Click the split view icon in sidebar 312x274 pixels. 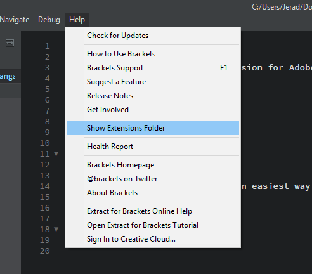(x=10, y=43)
